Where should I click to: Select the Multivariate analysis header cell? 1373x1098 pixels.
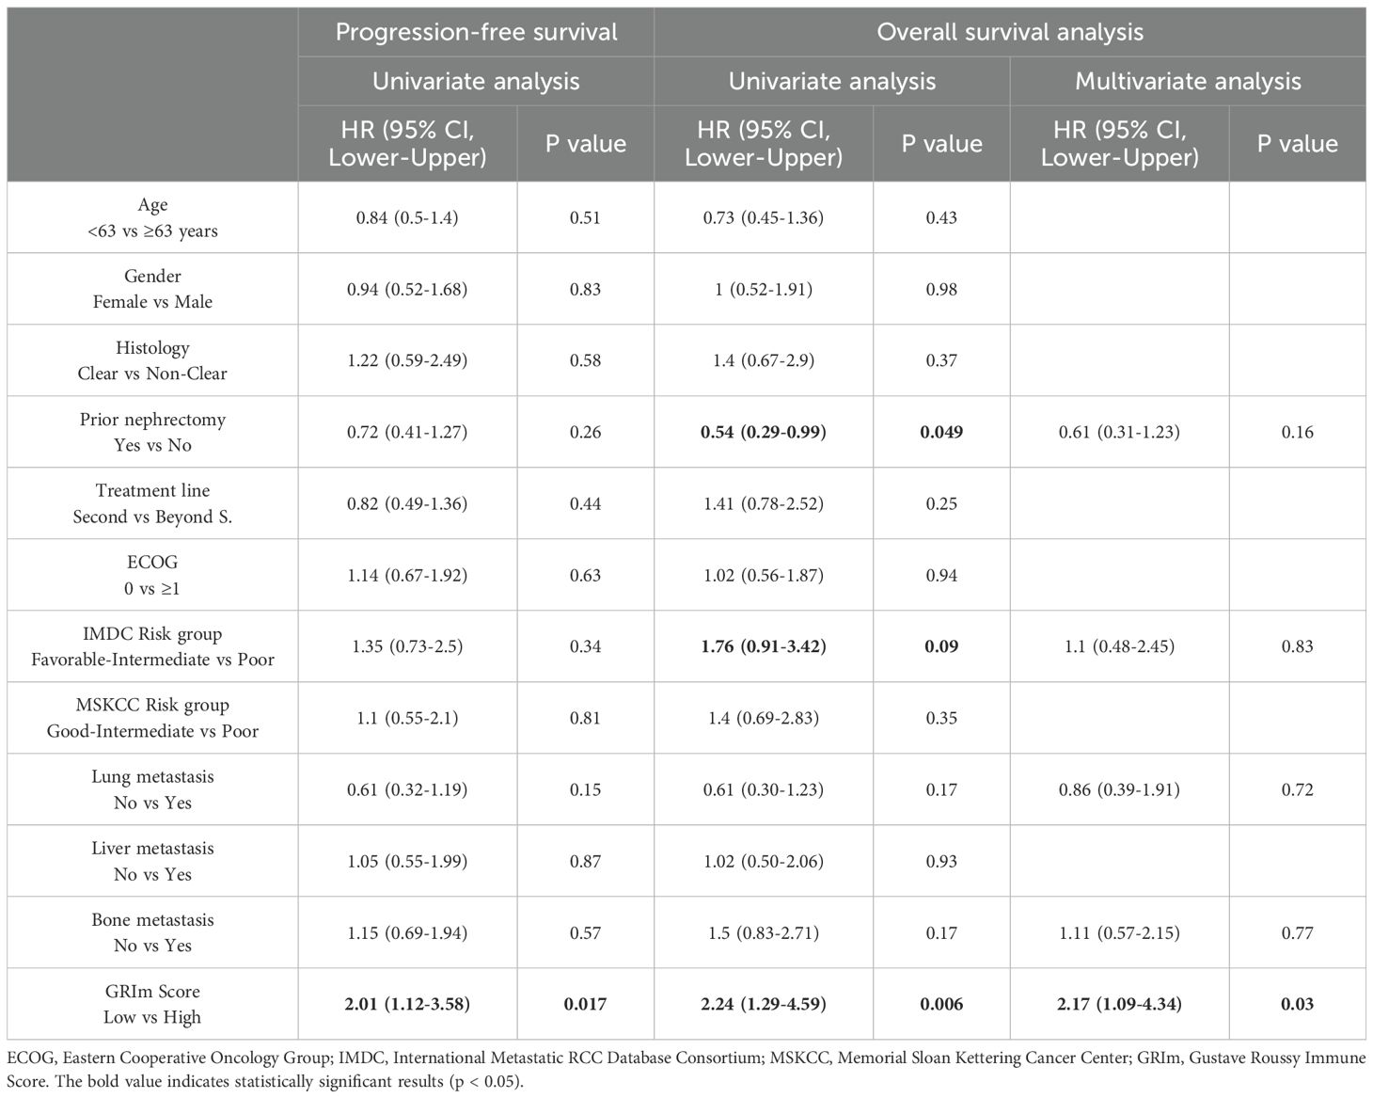pyautogui.click(x=1188, y=81)
